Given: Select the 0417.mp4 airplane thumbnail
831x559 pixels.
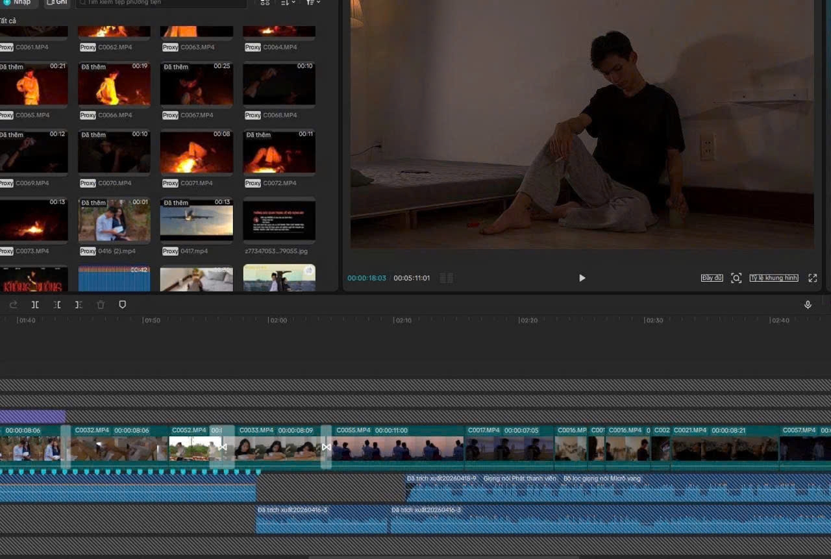Looking at the screenshot, I should [197, 220].
